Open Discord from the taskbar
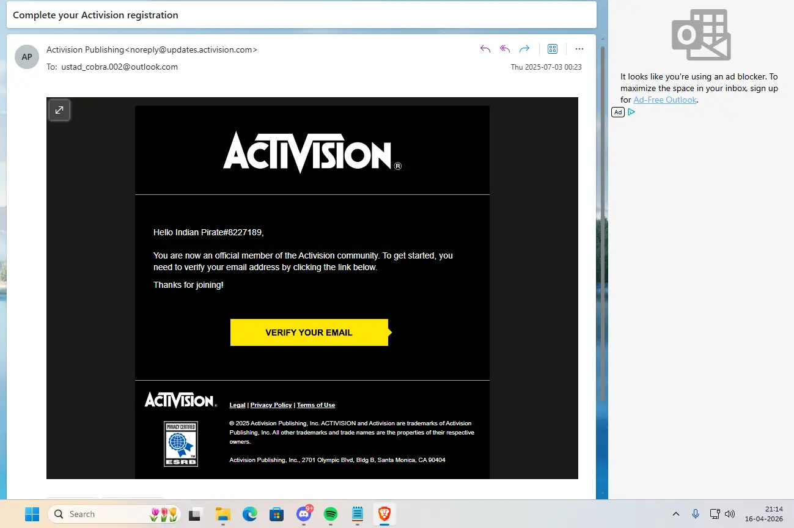This screenshot has width=794, height=528. coord(304,514)
